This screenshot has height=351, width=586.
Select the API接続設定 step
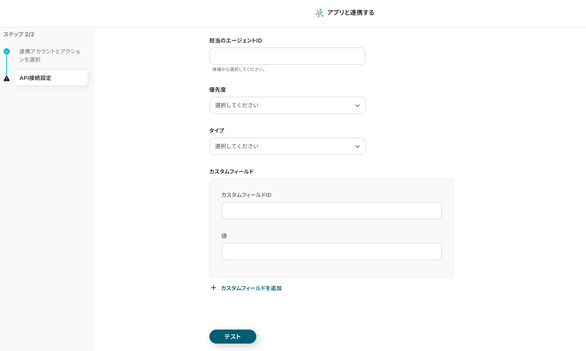coord(51,78)
